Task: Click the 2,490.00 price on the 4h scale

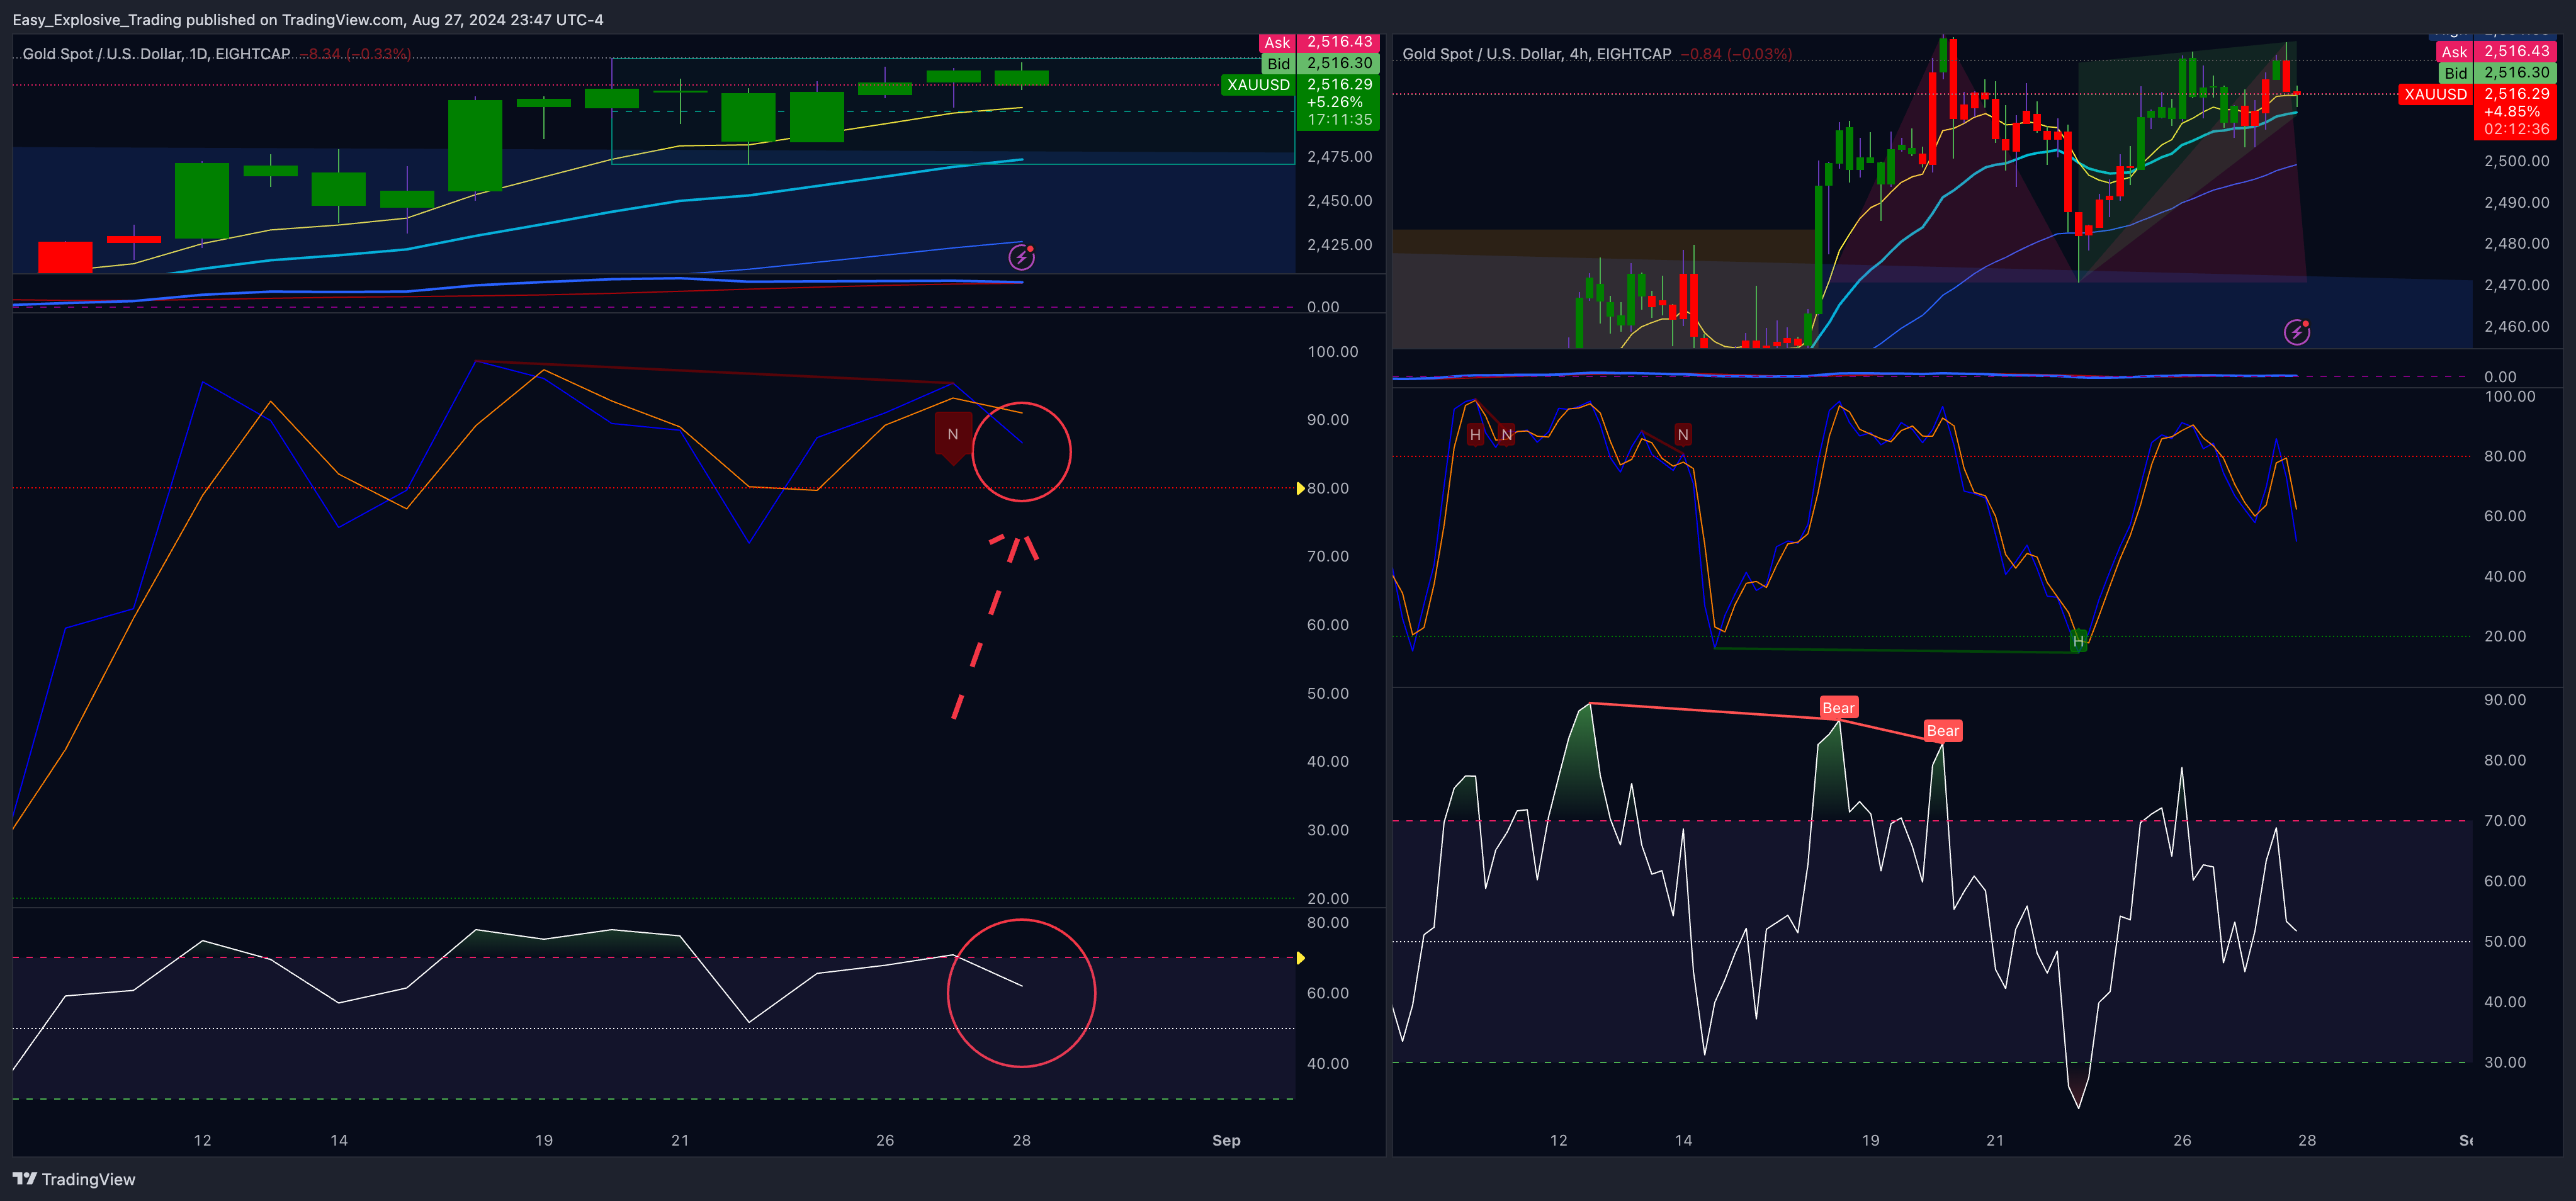Action: pos(2516,203)
